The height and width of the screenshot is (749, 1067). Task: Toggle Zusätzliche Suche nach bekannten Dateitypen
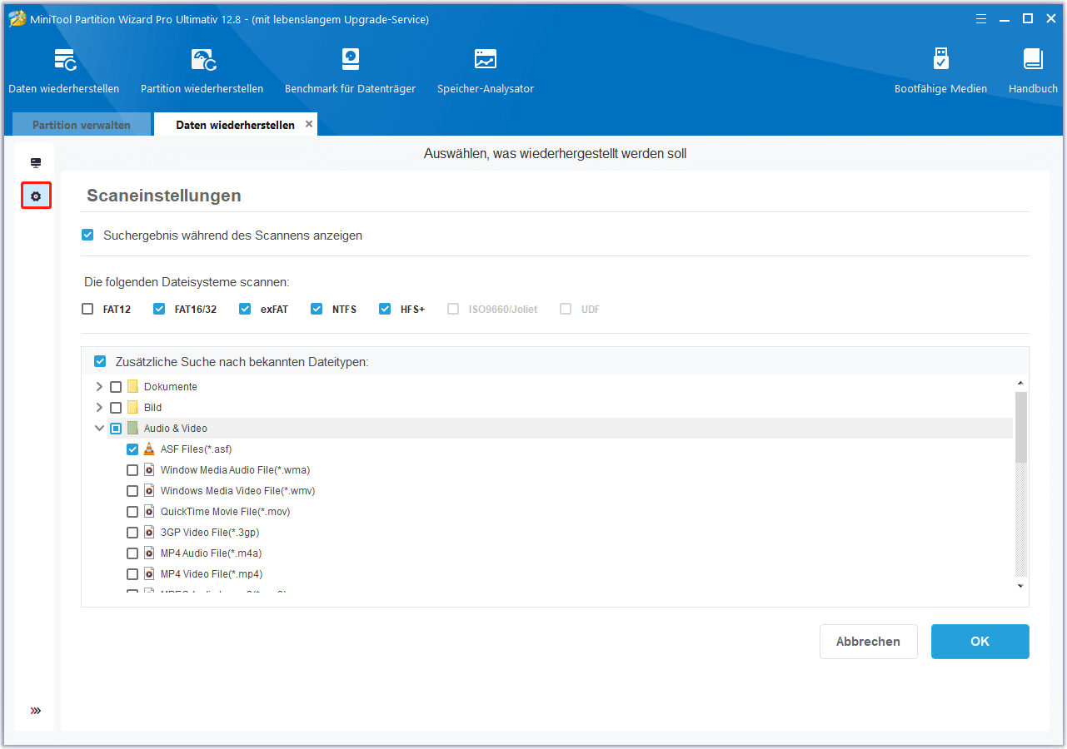(x=100, y=362)
